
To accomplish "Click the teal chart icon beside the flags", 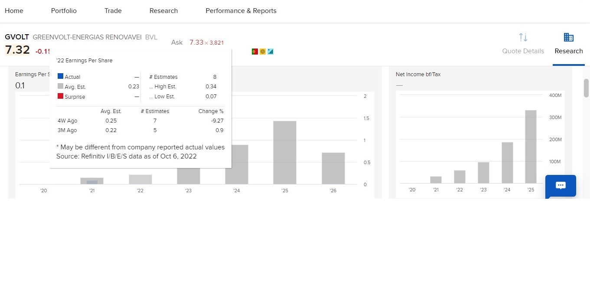I will (271, 52).
